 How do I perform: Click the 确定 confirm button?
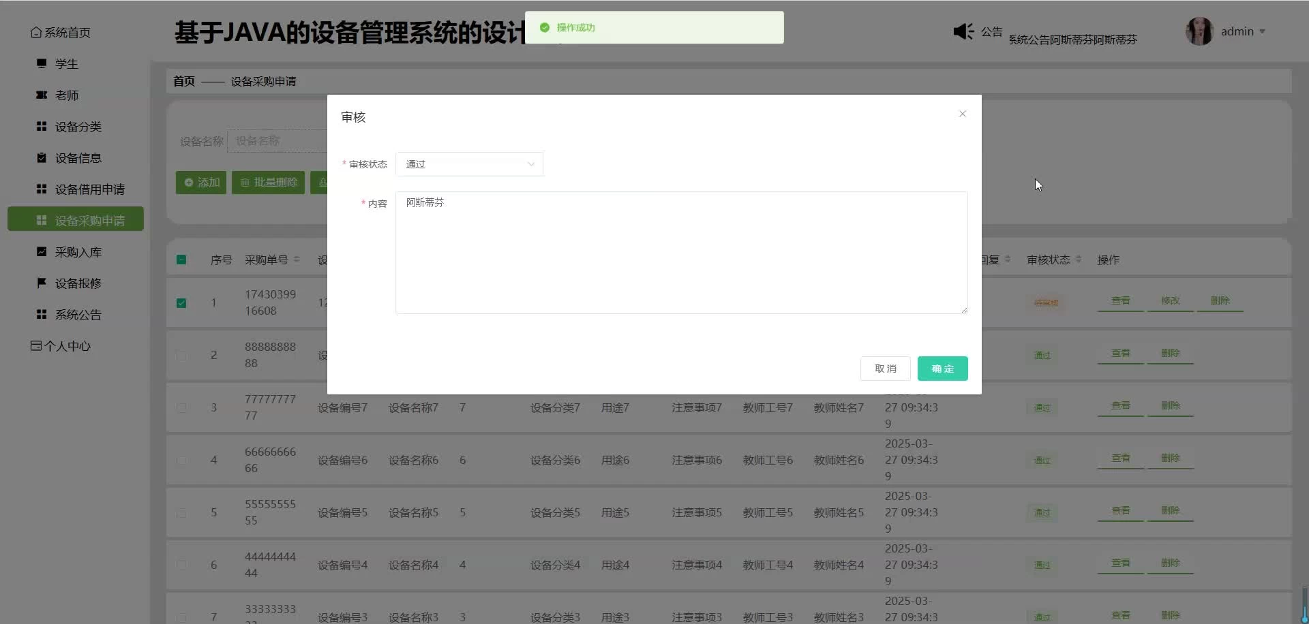(942, 369)
